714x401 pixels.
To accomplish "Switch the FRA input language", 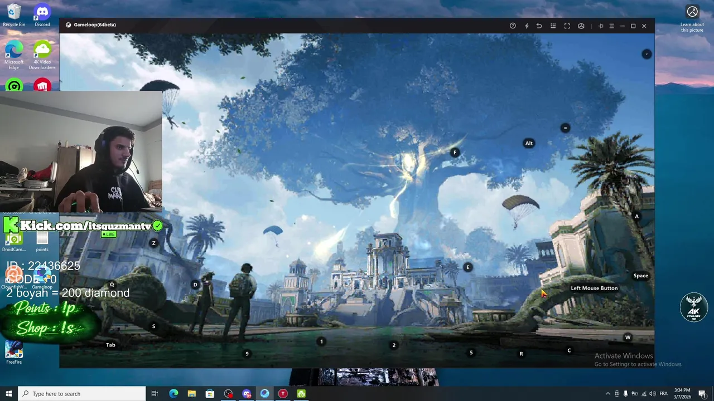I will (664, 394).
